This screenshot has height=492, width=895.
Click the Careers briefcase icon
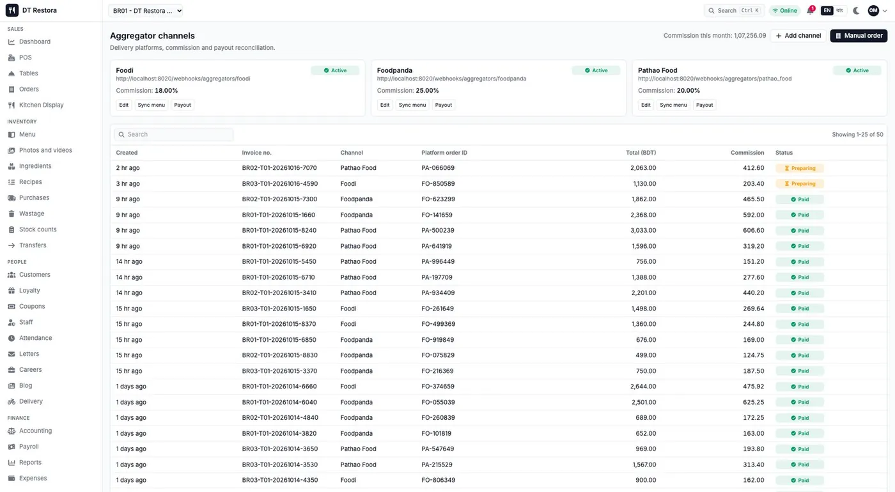pos(12,369)
